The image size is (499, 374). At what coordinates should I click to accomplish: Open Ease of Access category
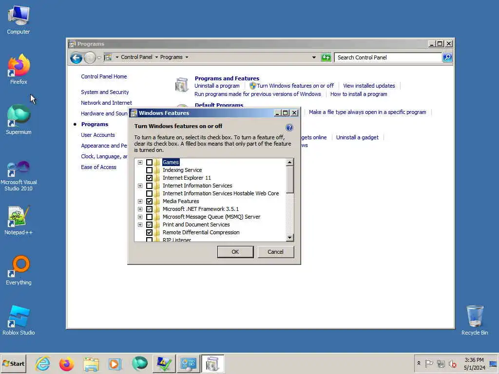pos(98,167)
